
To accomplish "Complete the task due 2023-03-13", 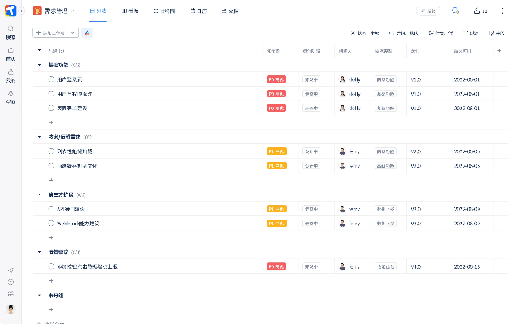I will [51, 266].
